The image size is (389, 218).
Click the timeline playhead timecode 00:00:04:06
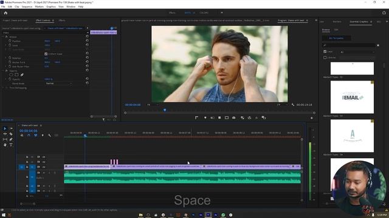coord(29,131)
